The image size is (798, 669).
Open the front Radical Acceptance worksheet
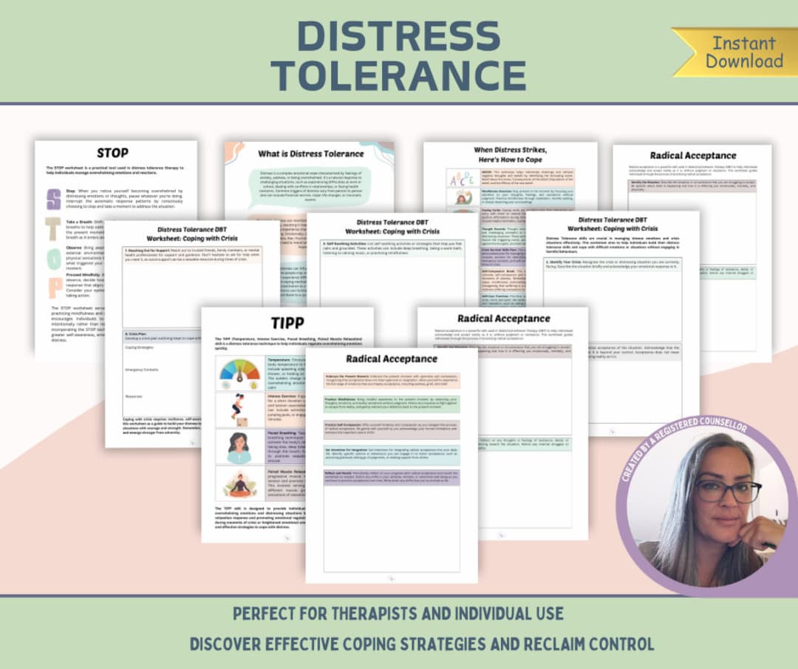392,466
